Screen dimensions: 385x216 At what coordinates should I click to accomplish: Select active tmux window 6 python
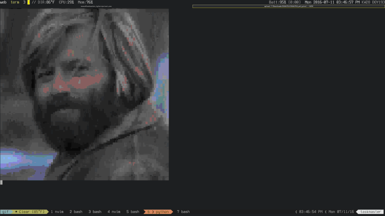tap(158, 212)
